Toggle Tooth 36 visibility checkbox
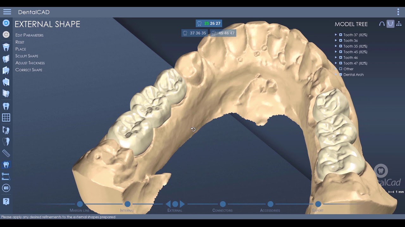The height and width of the screenshot is (227, 405). 341,41
